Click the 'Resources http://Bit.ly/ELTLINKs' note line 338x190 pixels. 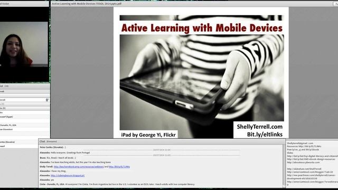click(304, 146)
